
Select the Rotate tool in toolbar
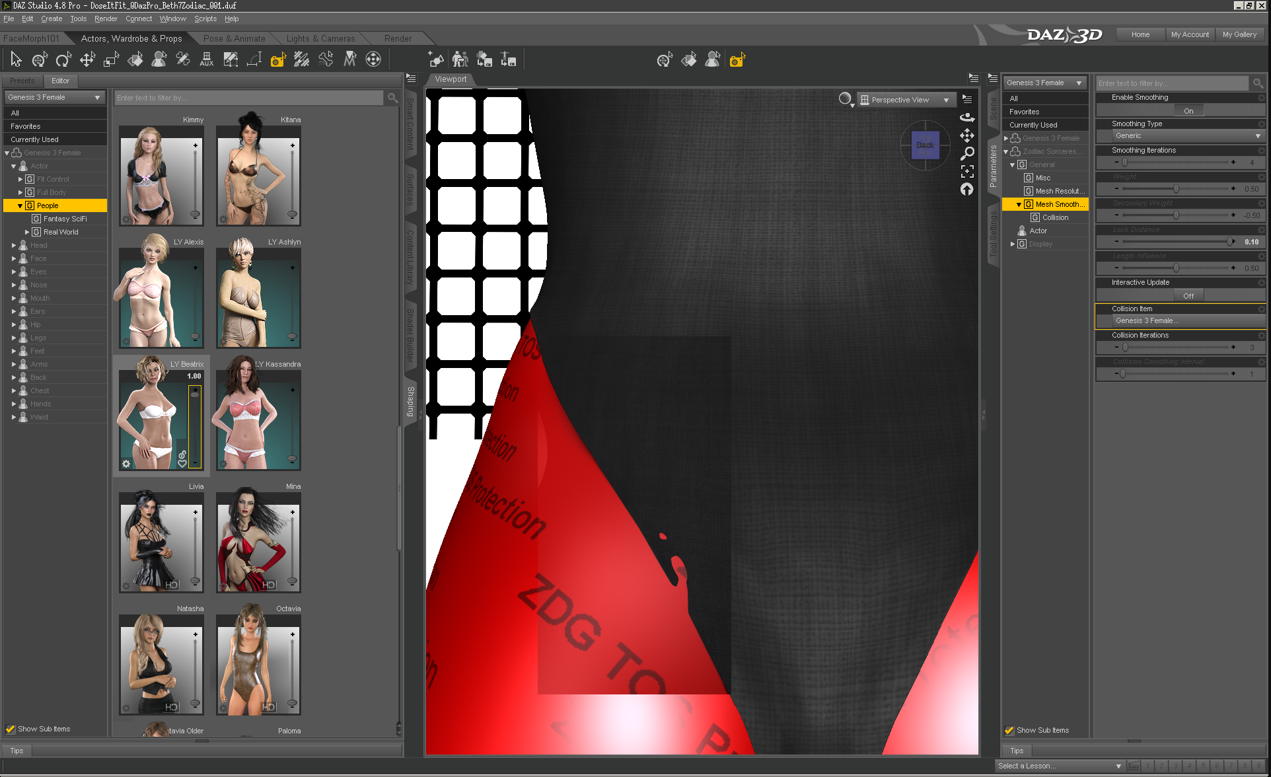click(63, 60)
